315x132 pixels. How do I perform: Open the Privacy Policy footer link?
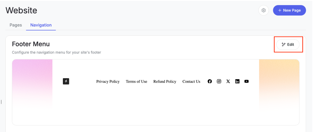point(108,82)
